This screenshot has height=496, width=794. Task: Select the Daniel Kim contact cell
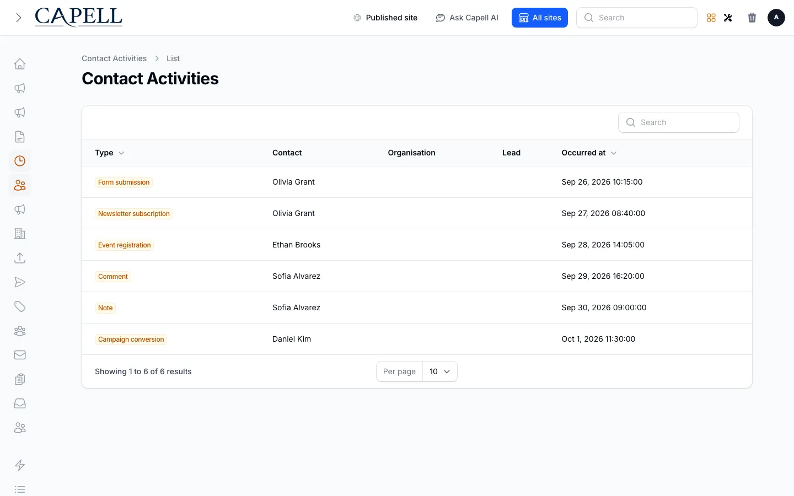click(292, 339)
